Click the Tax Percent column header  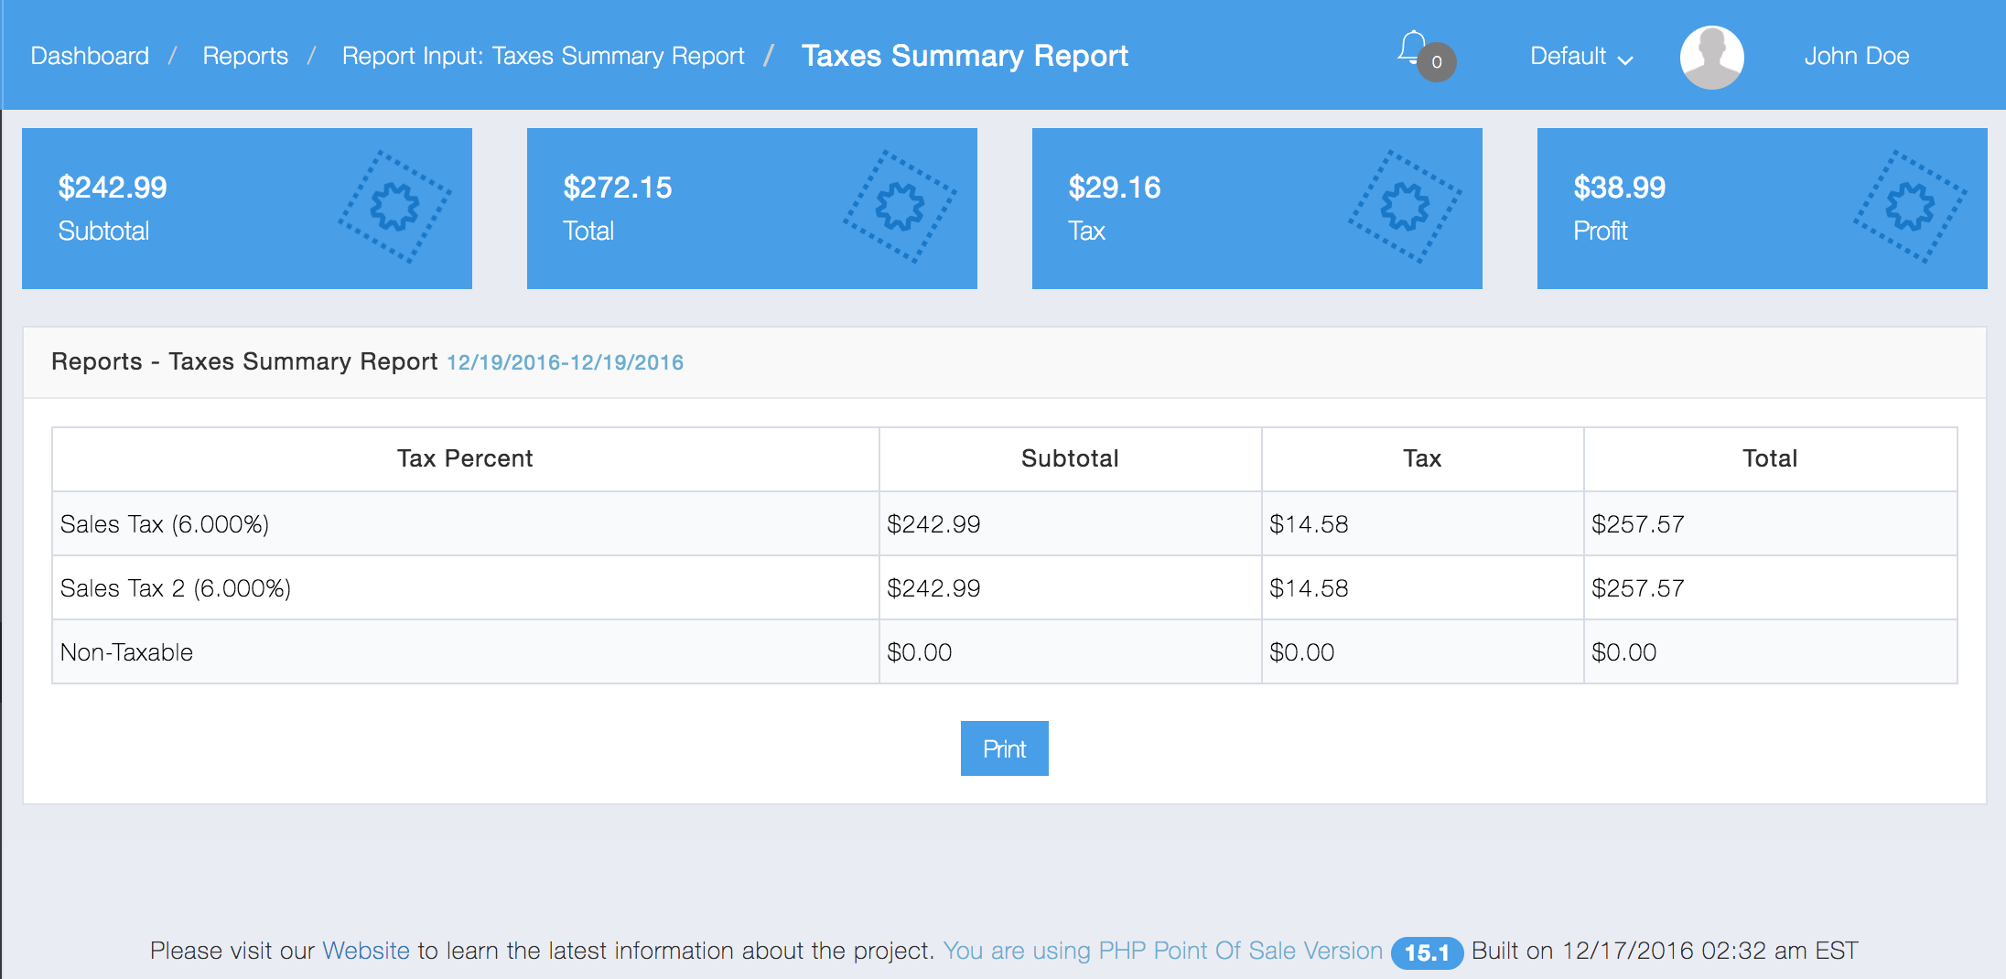(465, 458)
